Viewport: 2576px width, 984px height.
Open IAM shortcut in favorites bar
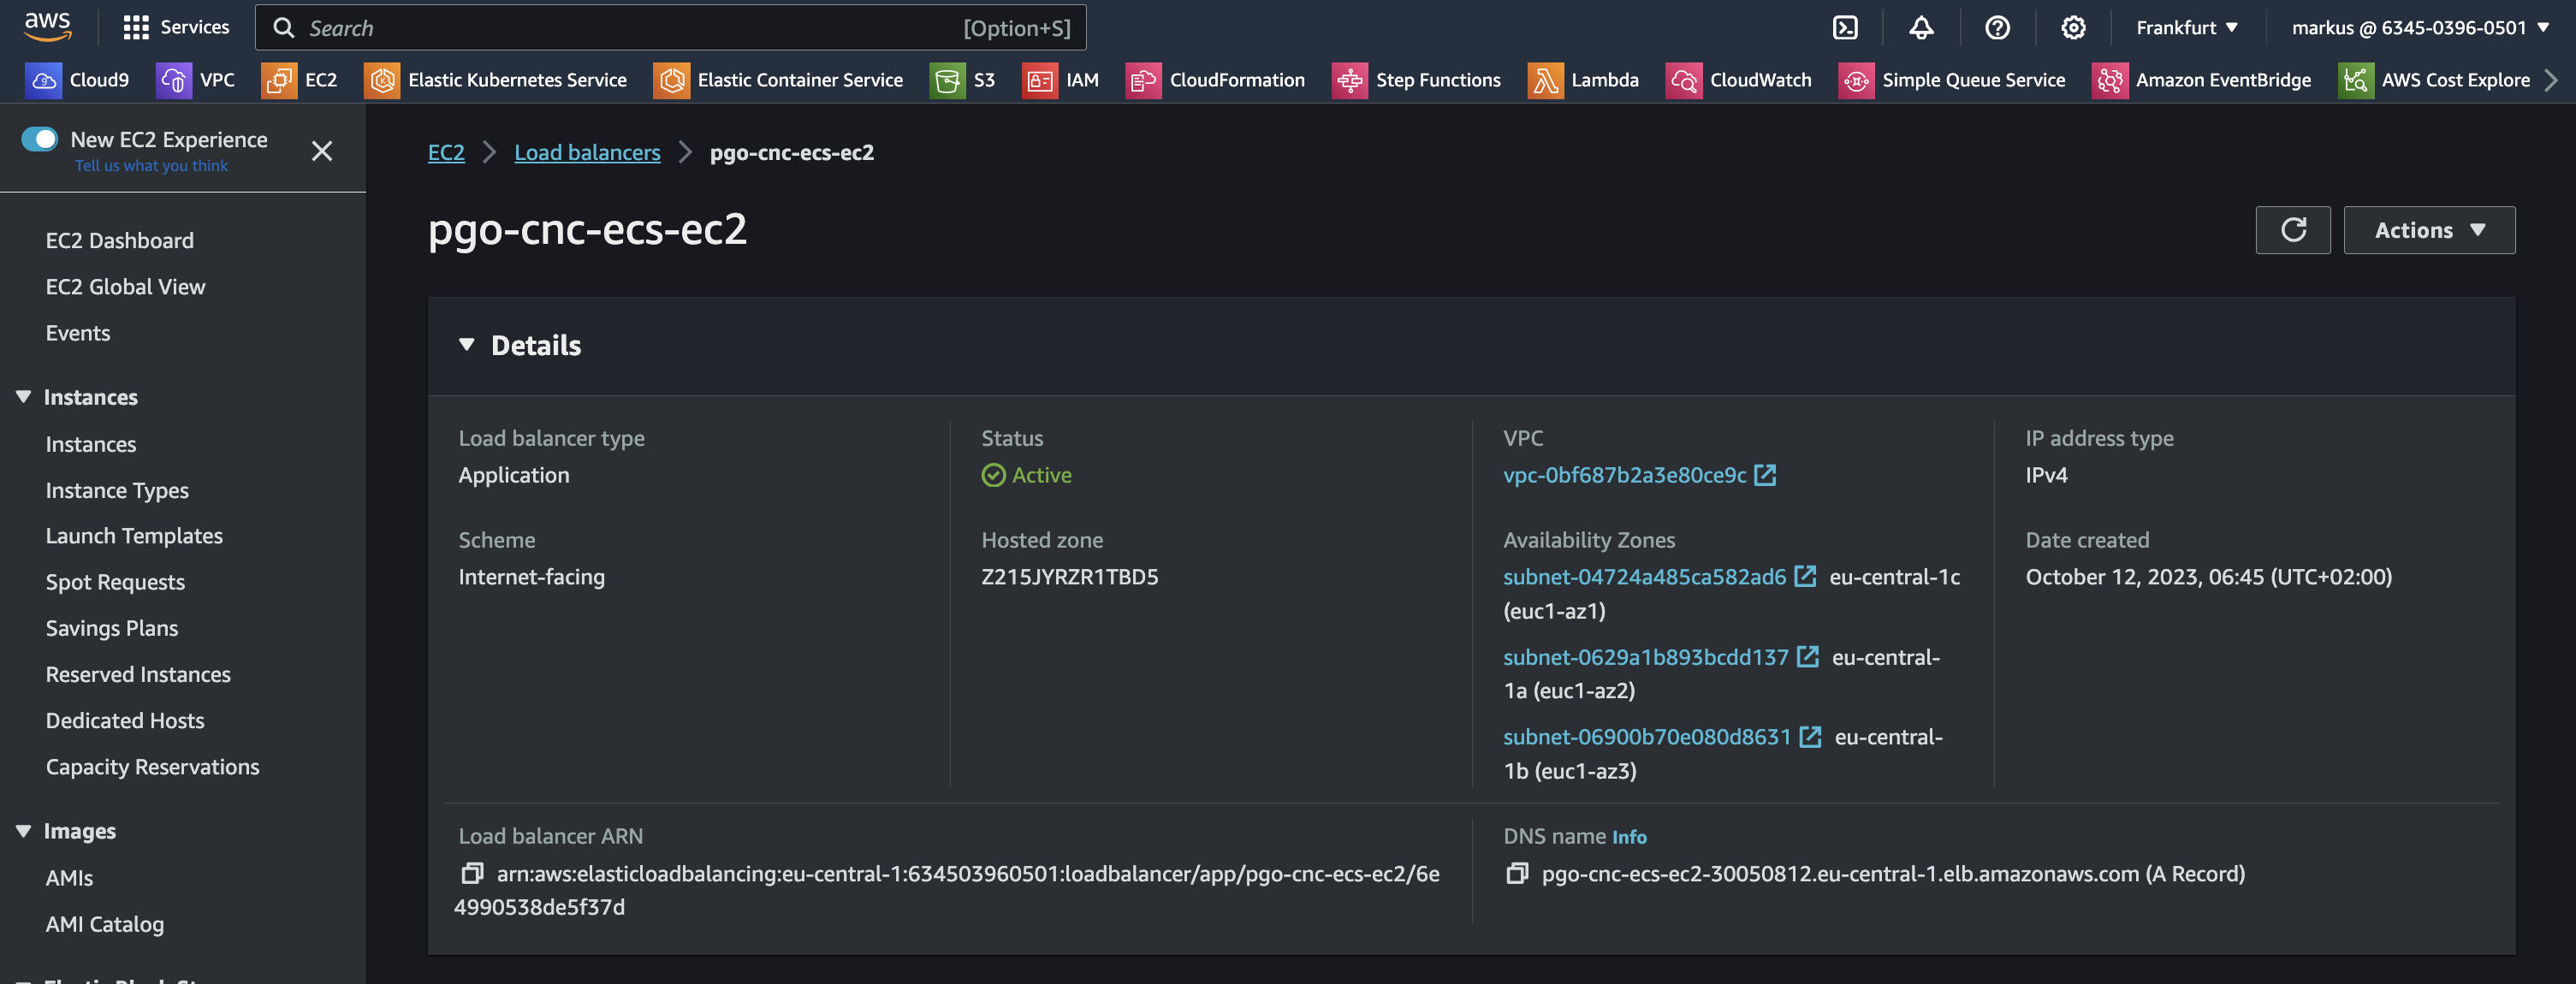[1061, 80]
